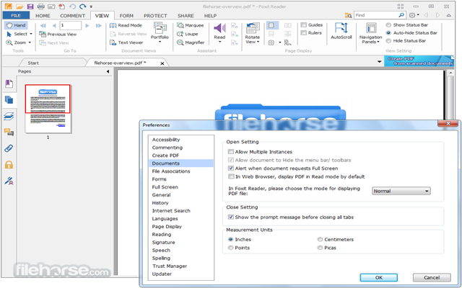Switch to the PROTECT ribbon tab

tap(155, 16)
